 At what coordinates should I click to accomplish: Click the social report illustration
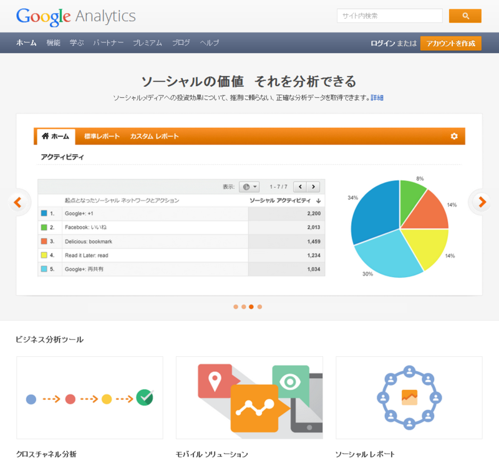[x=409, y=397]
